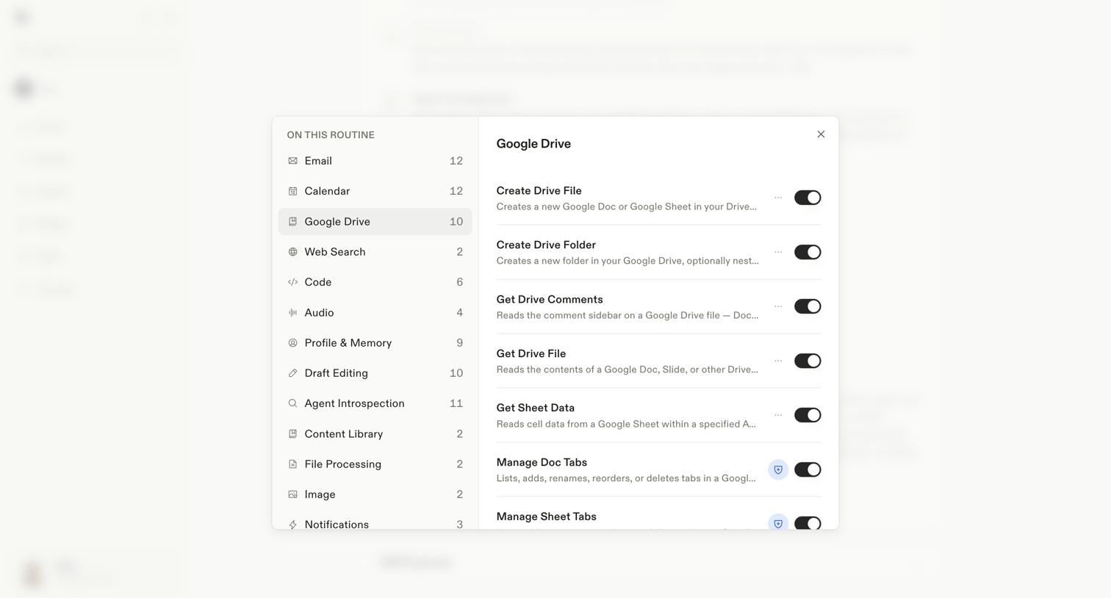Screen dimensions: 1111x598
Task: Click the File Processing document icon
Action: tap(292, 464)
